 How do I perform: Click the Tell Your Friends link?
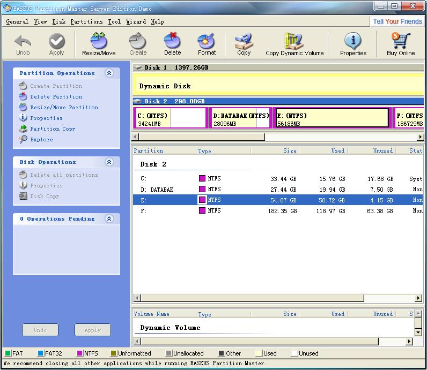(x=397, y=21)
